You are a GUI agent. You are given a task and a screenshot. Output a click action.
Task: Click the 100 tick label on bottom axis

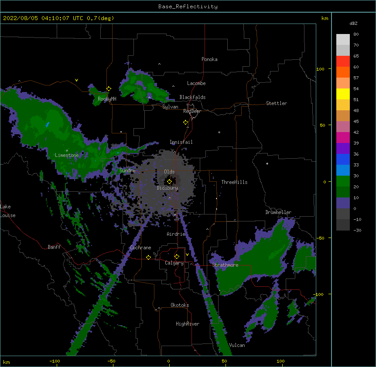click(280, 361)
